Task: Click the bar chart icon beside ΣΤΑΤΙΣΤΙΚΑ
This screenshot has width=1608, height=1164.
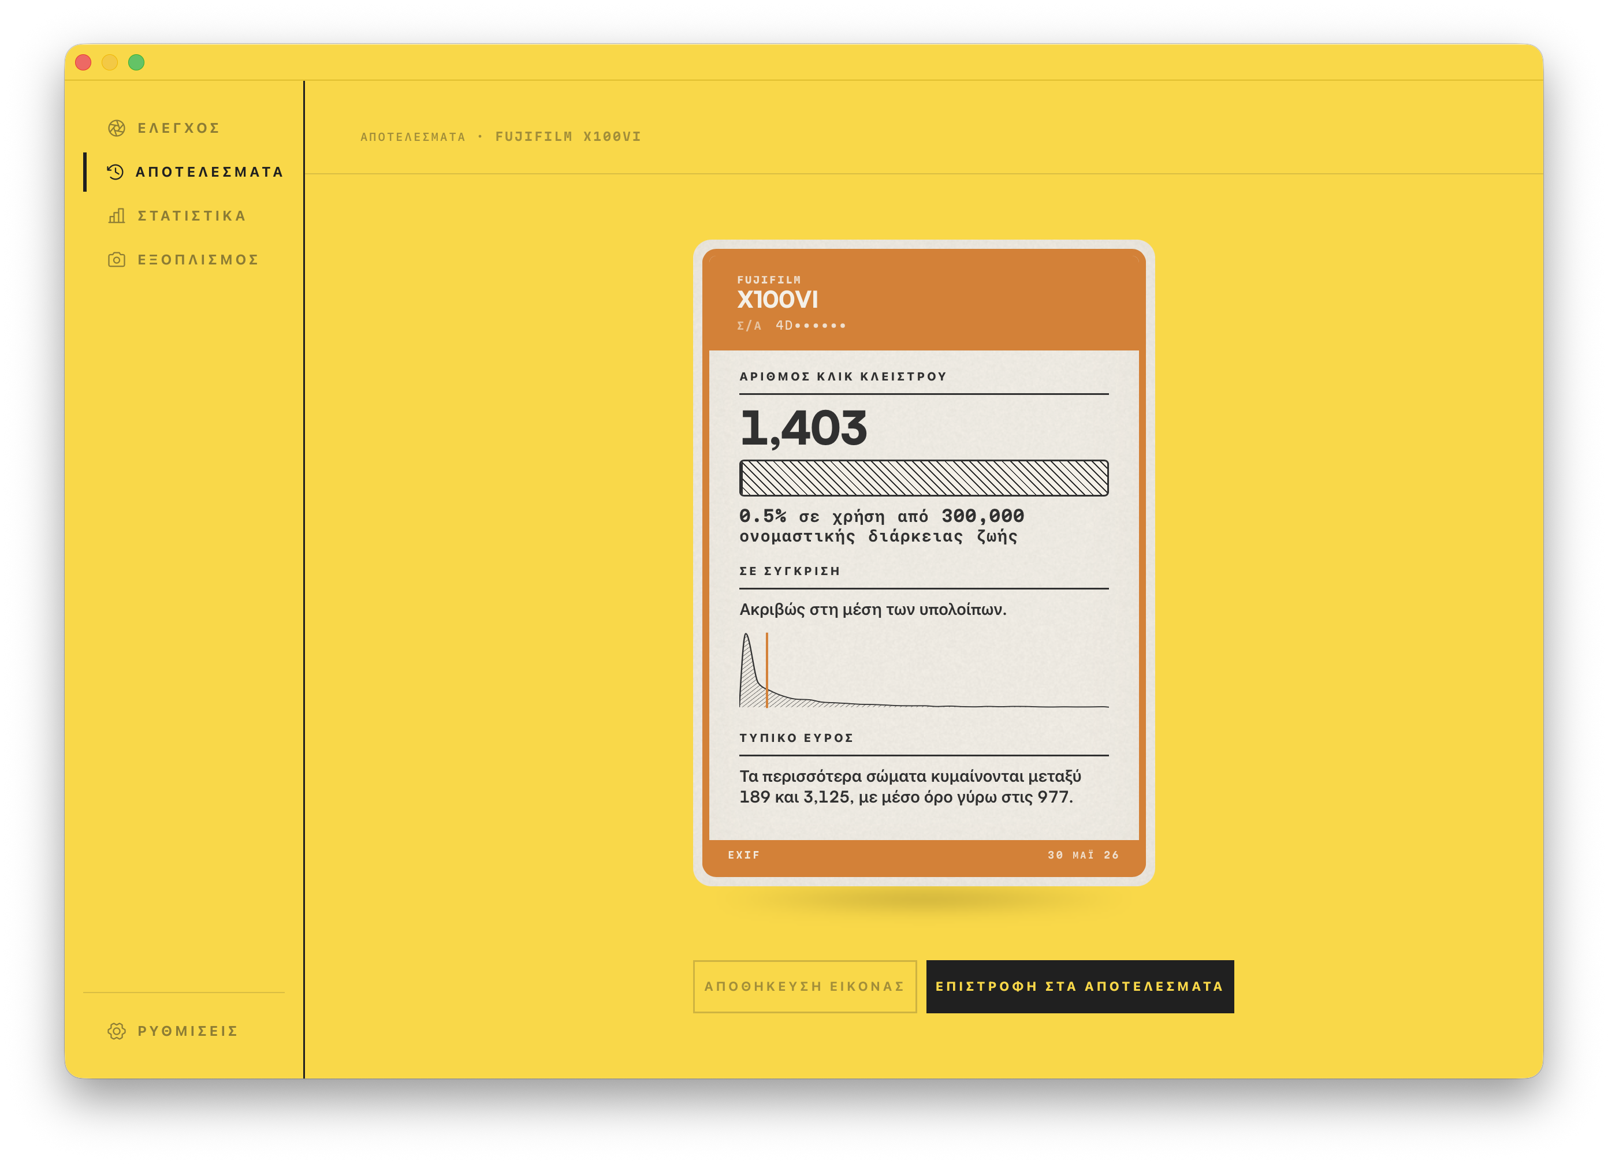Action: point(116,215)
